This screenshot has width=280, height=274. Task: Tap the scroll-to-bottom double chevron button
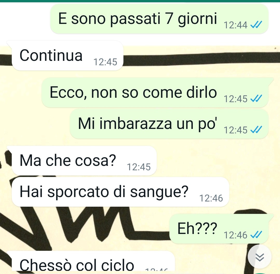[260, 257]
